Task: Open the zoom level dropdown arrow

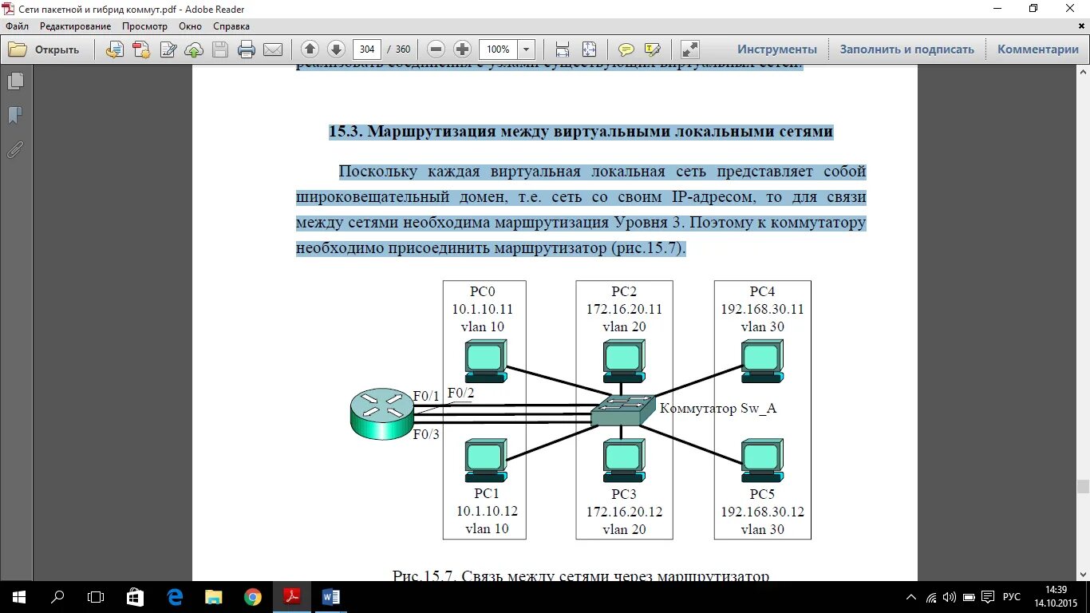Action: click(526, 49)
